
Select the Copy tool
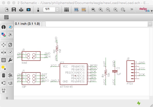coord(10,45)
